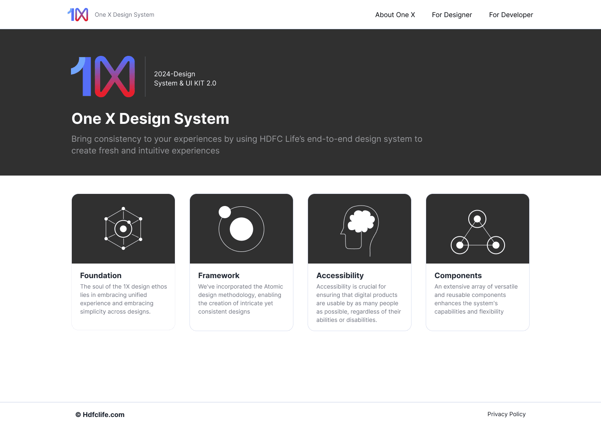
Task: Open the Accessibility head-and-brain icon image
Action: click(x=359, y=229)
